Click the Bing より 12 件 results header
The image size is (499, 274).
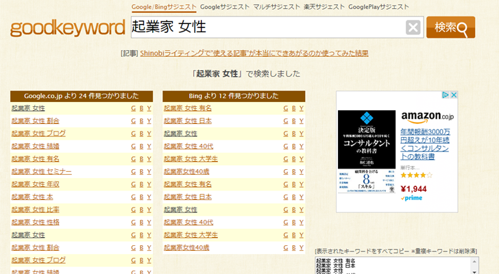pos(234,96)
